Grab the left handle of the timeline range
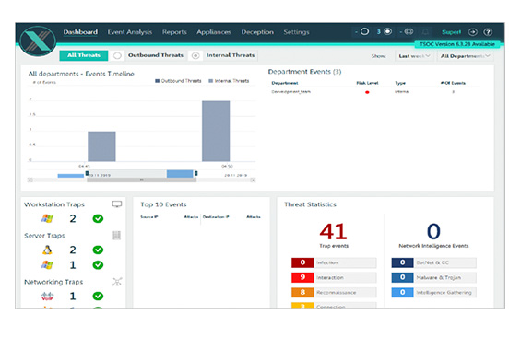Screen dimensions: 521x349 [87, 173]
